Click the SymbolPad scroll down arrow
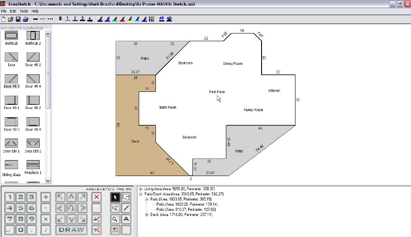Image resolution: width=411 pixels, height=237 pixels. pyautogui.click(x=48, y=180)
